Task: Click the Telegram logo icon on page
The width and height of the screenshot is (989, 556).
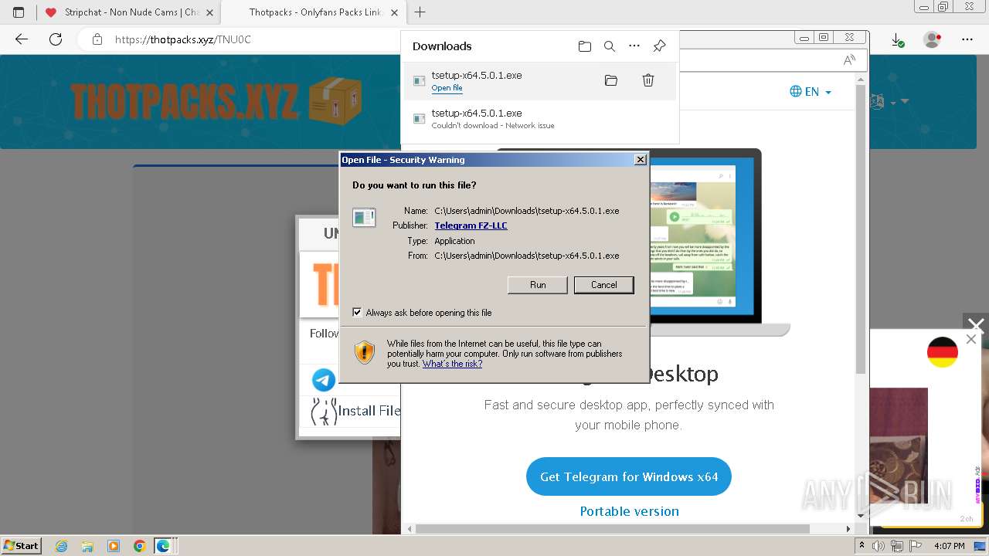Action: (x=324, y=380)
